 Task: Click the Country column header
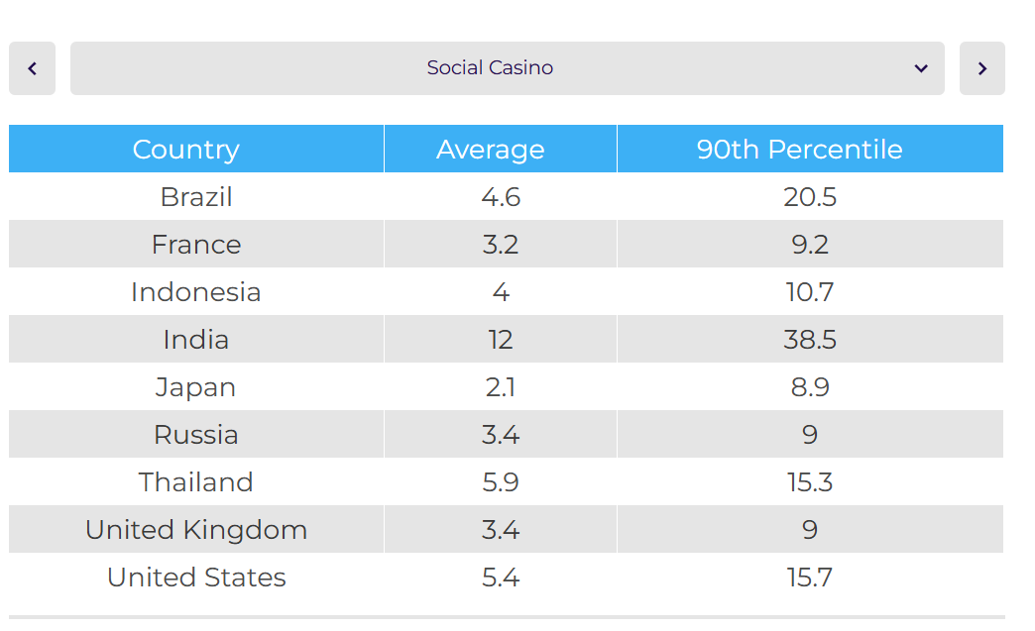186,150
